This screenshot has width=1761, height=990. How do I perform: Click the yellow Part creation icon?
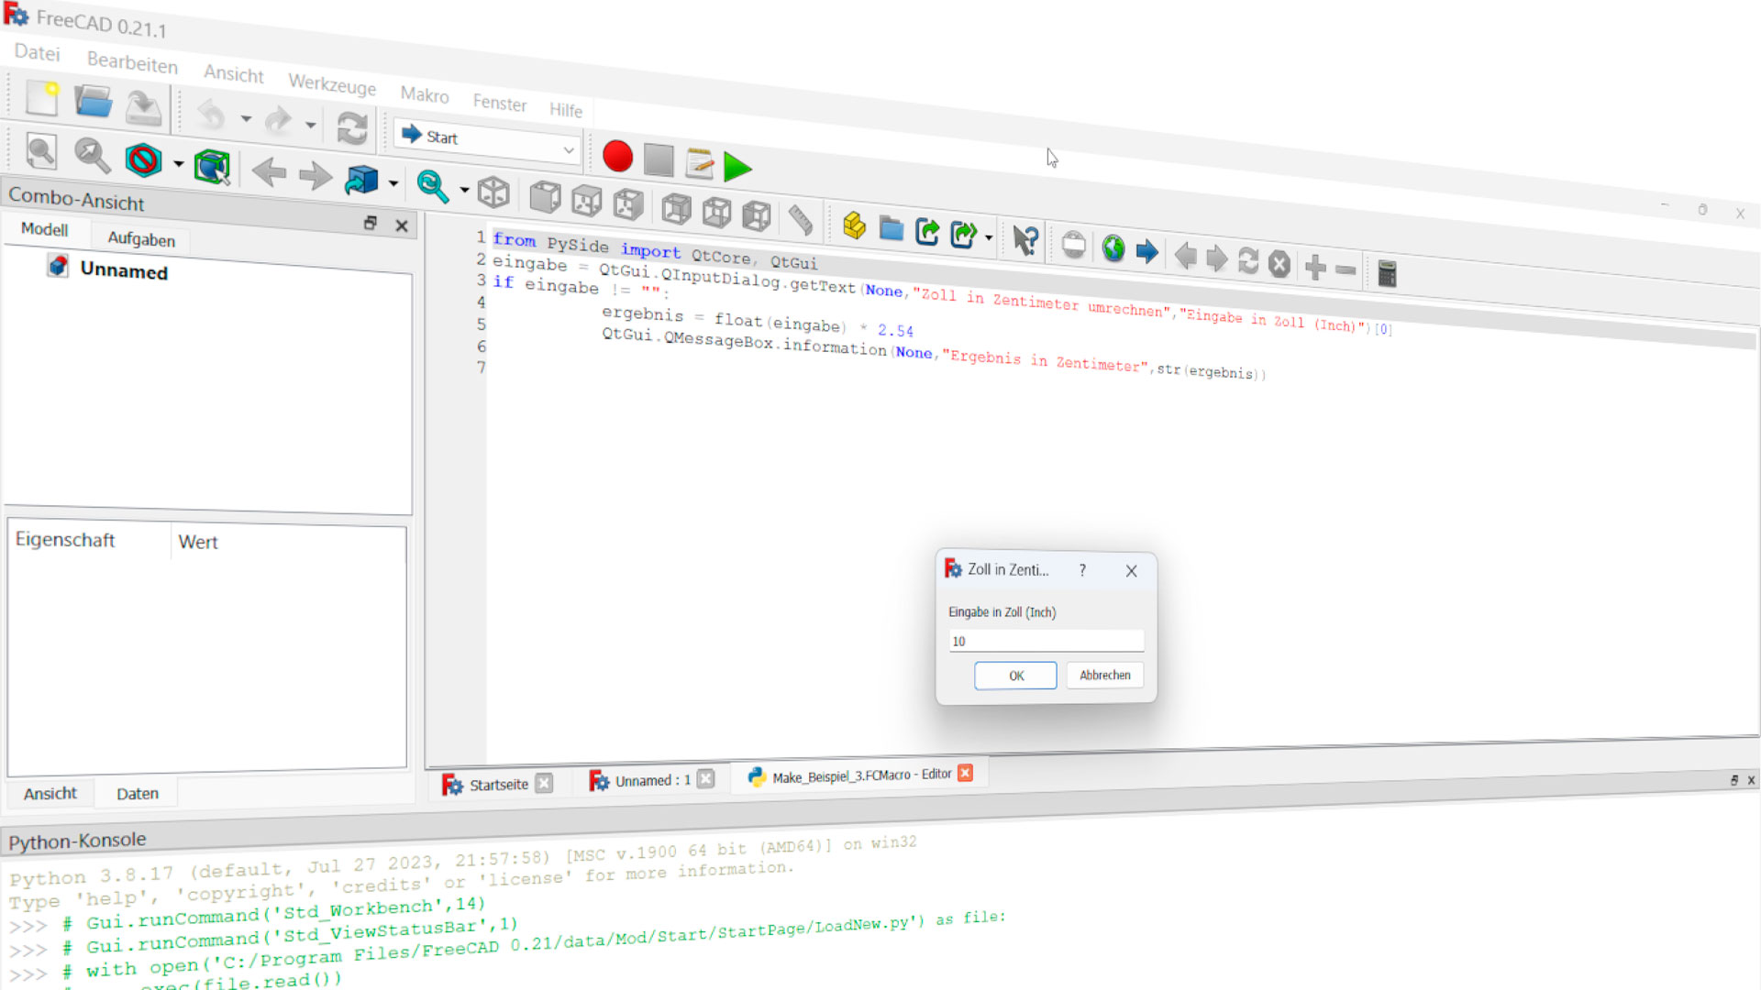tap(854, 225)
